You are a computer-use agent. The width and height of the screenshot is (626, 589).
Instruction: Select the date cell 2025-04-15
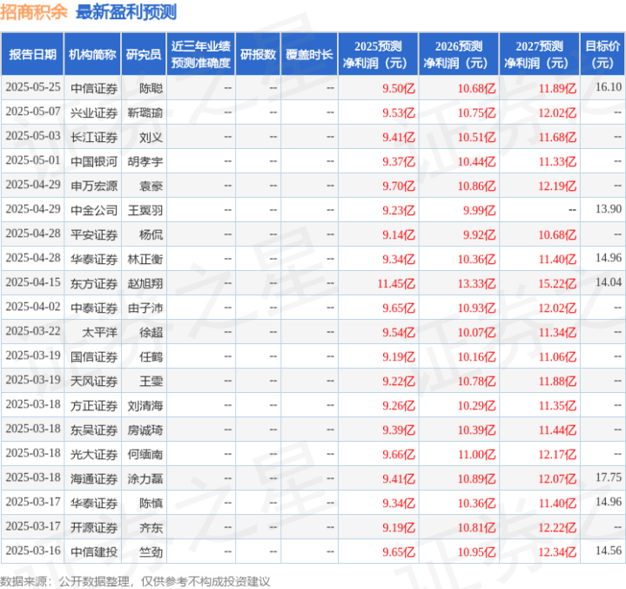(33, 282)
